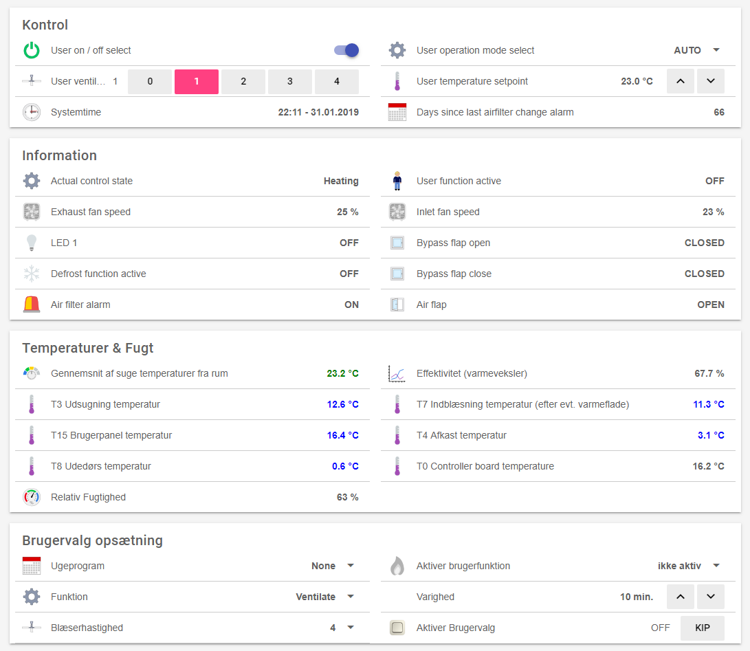Click the Systemtime clock icon
Image resolution: width=750 pixels, height=651 pixels.
(32, 112)
